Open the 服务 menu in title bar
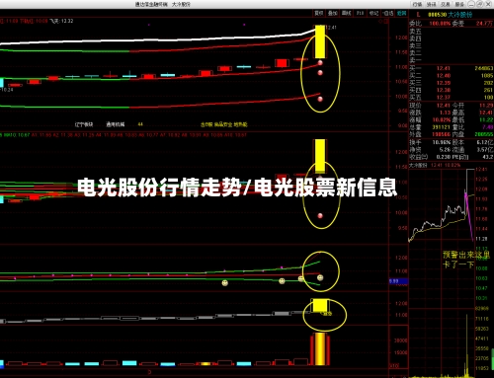 (459, 4)
